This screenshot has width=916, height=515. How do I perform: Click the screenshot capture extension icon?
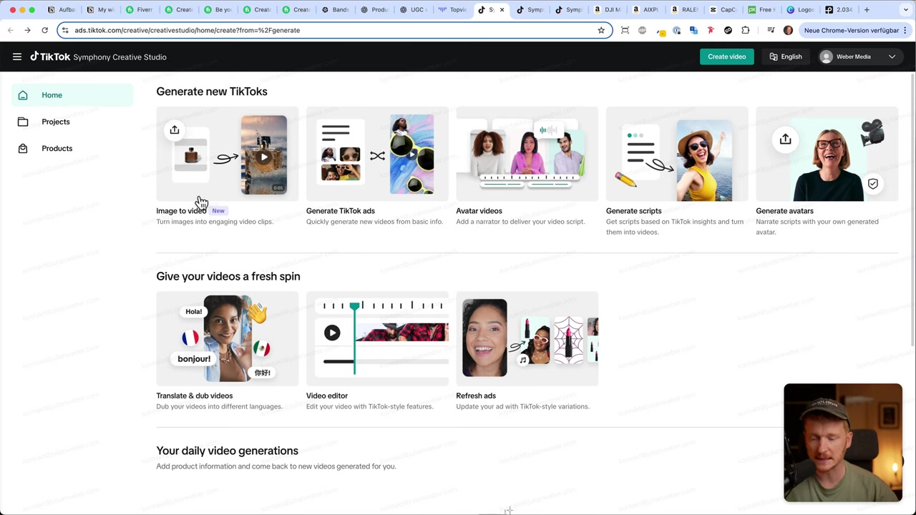(x=625, y=30)
